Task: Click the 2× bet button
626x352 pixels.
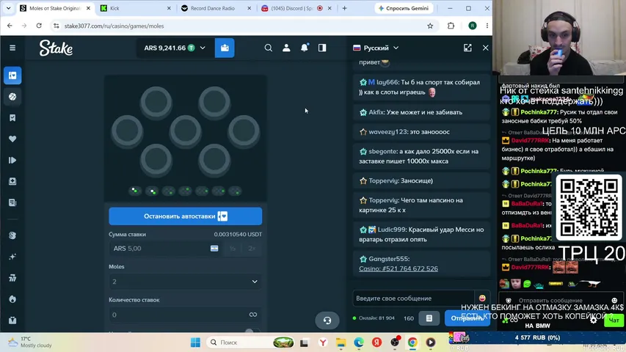Action: 252,249
